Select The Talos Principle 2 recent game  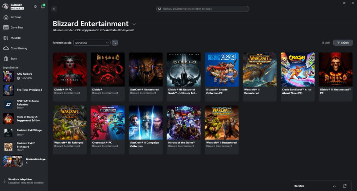[x=24, y=90]
